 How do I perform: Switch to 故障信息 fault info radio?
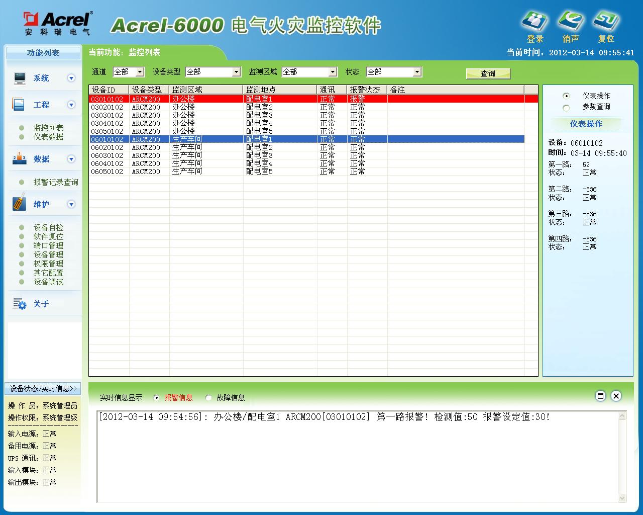tap(208, 398)
